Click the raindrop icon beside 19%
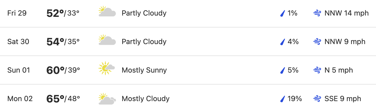The image size is (376, 112). pos(283,99)
